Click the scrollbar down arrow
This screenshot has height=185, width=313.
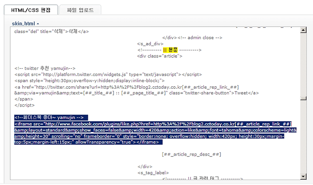(303, 176)
